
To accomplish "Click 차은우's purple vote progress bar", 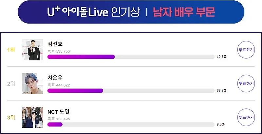I will pyautogui.click(x=75, y=91).
